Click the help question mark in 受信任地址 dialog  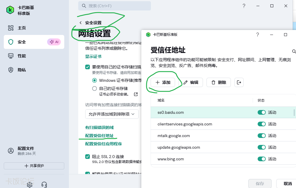(x=258, y=35)
